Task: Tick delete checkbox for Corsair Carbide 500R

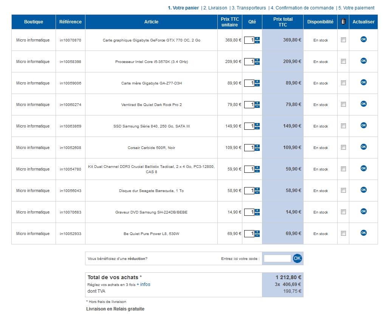Action: (x=343, y=148)
